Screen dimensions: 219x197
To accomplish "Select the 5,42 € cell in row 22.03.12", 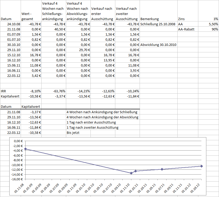I will coord(31,76).
